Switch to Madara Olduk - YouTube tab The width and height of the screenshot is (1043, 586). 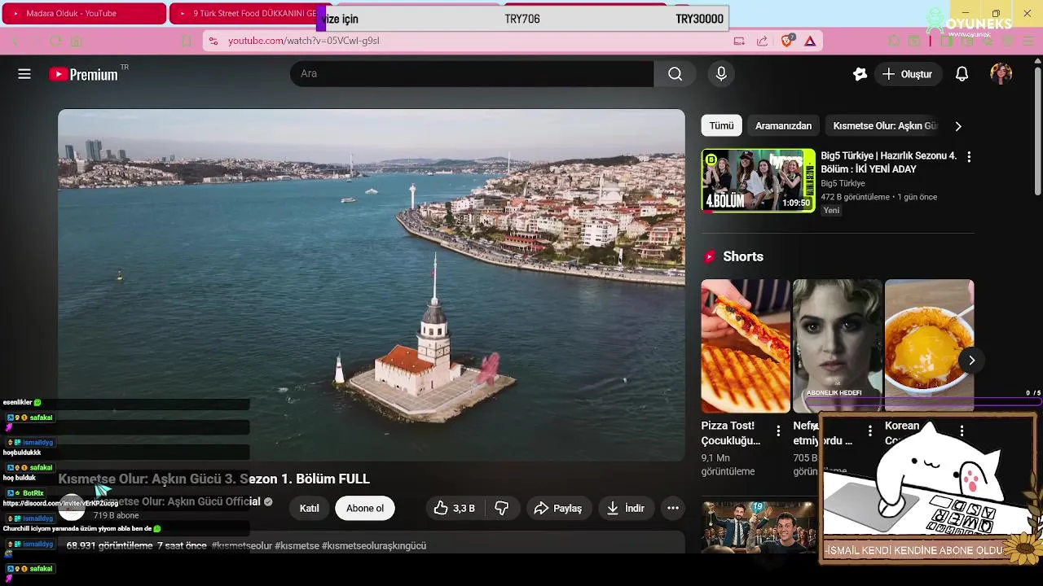(84, 13)
